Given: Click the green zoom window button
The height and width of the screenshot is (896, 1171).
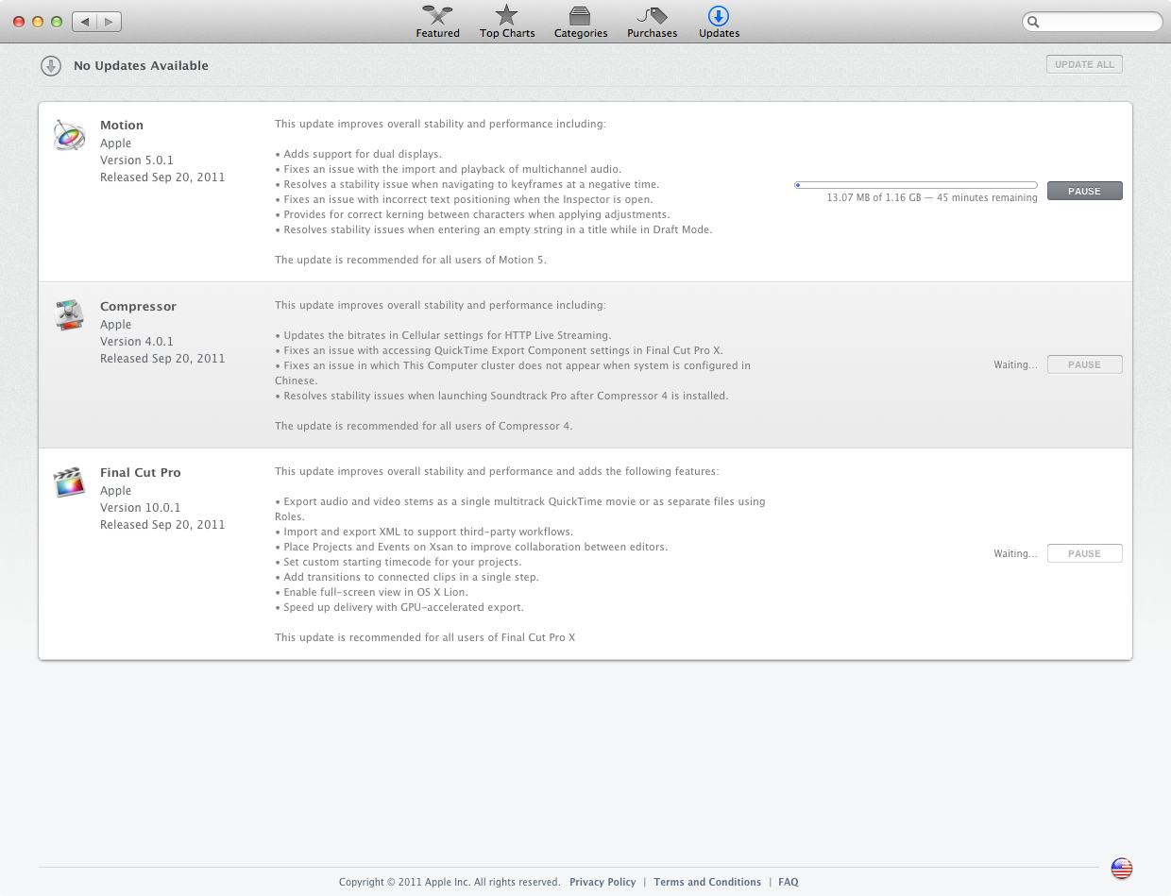Looking at the screenshot, I should point(57,21).
